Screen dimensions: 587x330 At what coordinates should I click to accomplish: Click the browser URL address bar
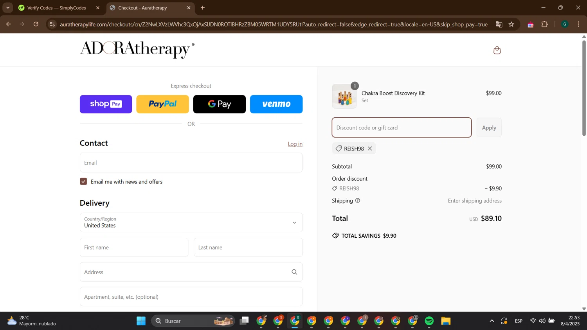coord(274,24)
